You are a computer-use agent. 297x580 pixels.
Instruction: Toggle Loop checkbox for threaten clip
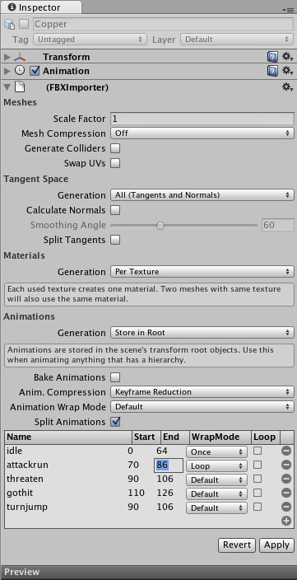(258, 479)
